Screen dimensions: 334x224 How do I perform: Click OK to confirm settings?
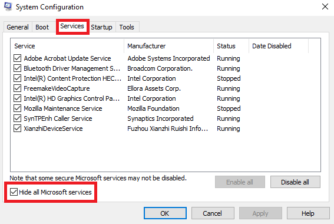165,213
